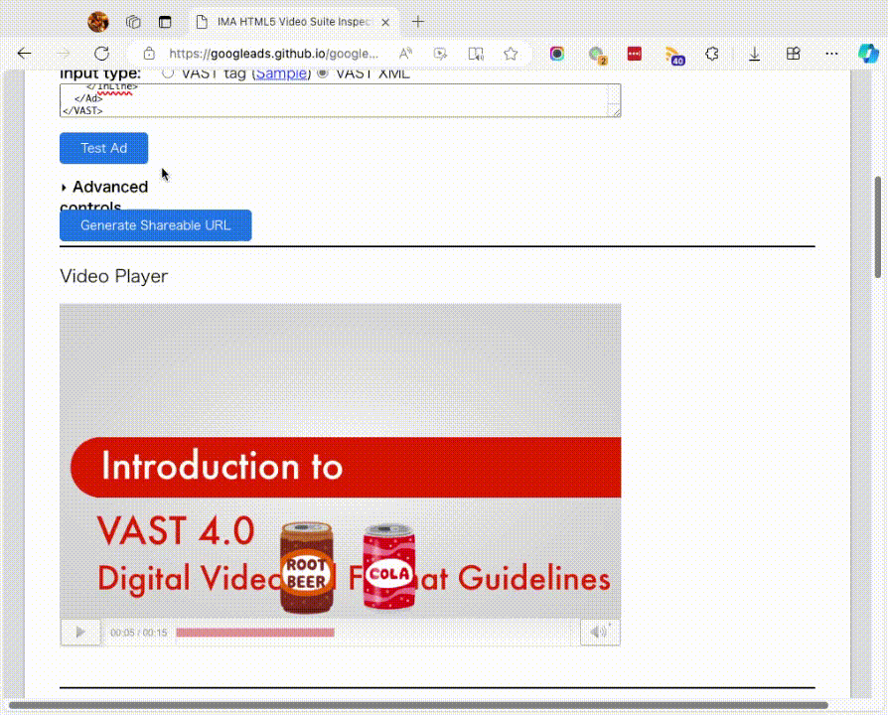Reload the page with the refresh icon
The width and height of the screenshot is (888, 715).
click(x=101, y=54)
